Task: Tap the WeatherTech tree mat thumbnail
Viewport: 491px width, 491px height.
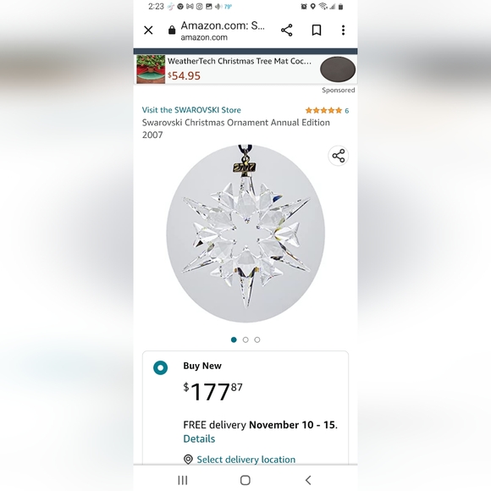Action: click(x=151, y=69)
